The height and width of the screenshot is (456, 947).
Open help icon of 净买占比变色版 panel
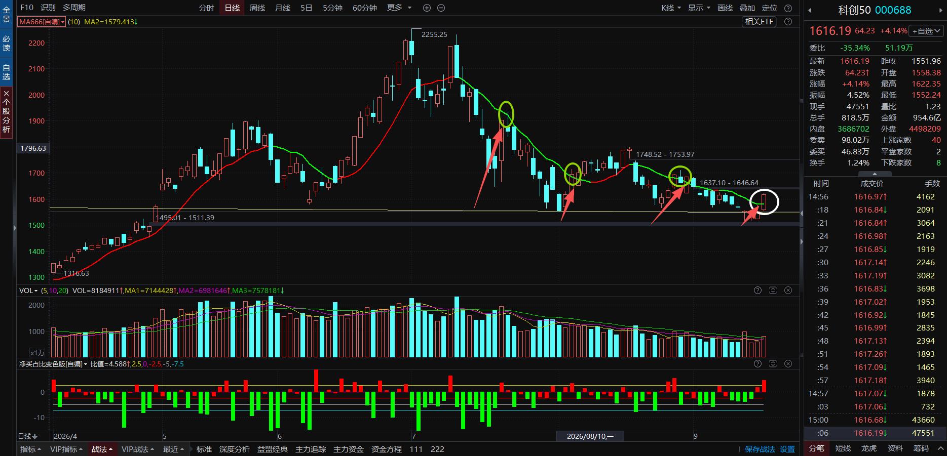[757, 364]
